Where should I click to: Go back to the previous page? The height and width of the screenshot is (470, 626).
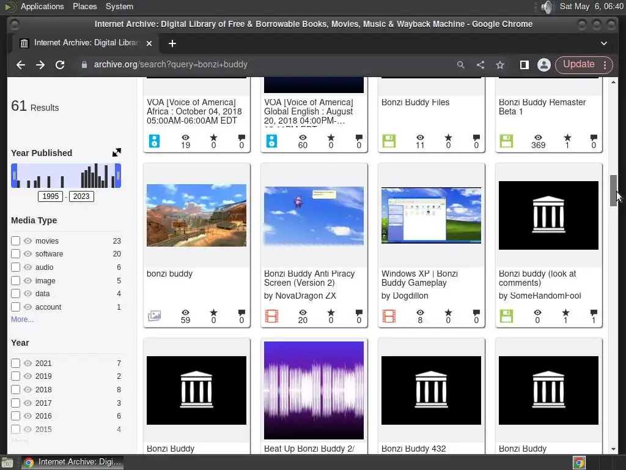21,65
